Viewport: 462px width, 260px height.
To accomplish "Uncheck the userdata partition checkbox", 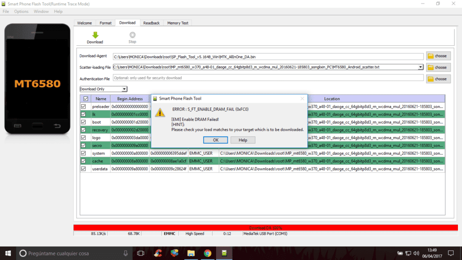I will (x=83, y=169).
